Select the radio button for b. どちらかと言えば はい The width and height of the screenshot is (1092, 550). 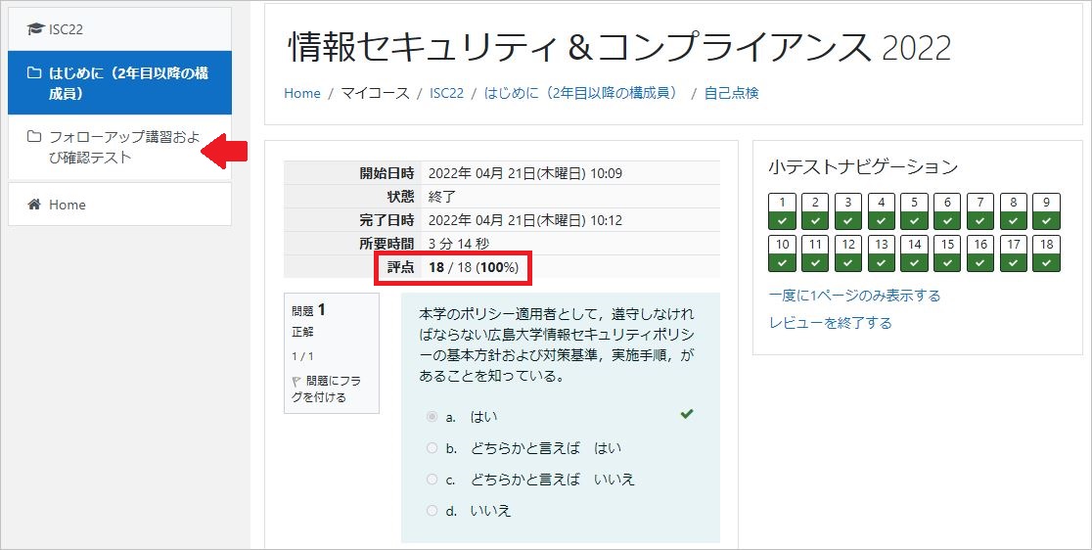(432, 448)
